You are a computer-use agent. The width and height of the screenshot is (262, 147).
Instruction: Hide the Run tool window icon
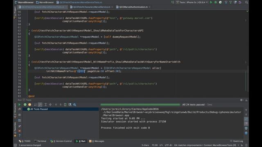(x=246, y=100)
